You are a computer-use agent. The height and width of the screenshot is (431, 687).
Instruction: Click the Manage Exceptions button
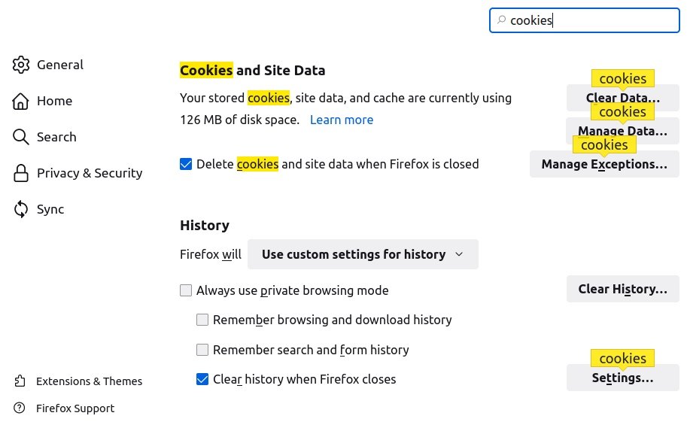[x=603, y=164]
